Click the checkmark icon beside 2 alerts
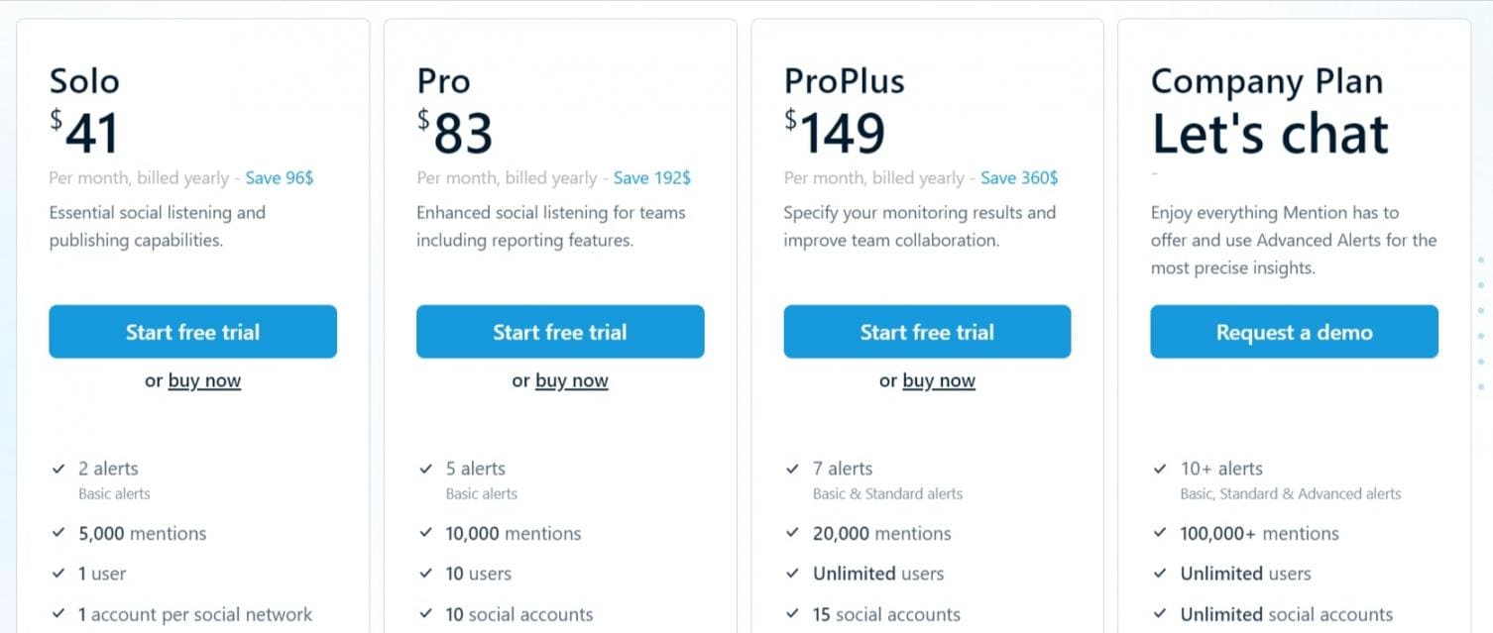Image resolution: width=1493 pixels, height=633 pixels. tap(58, 469)
